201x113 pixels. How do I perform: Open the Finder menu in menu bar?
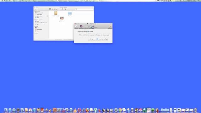pos(6,1)
